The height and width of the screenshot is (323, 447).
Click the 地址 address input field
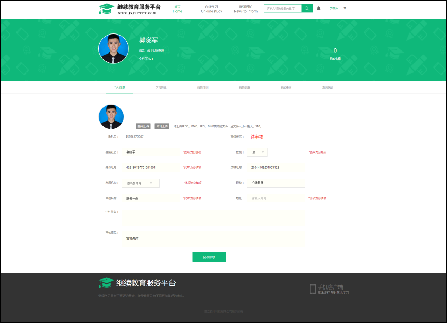(x=276, y=198)
